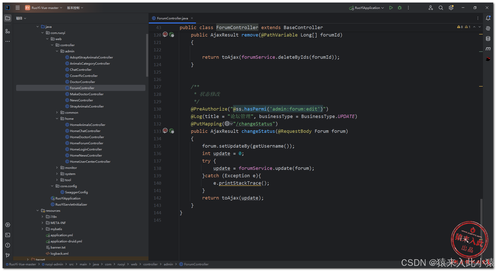Select RuoYiServletInitializer class
The height and width of the screenshot is (271, 496).
[x=71, y=204]
